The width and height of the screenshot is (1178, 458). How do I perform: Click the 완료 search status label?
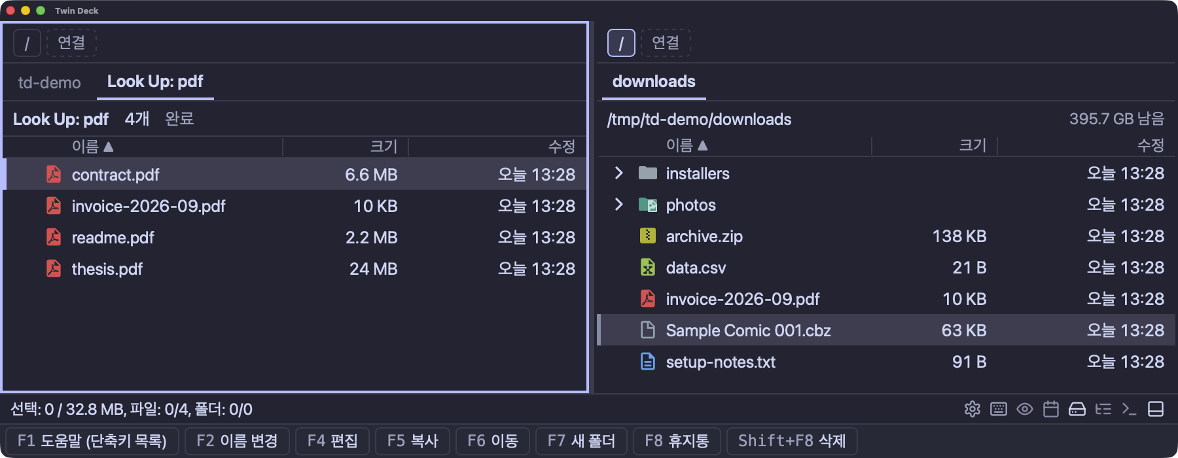coord(179,118)
